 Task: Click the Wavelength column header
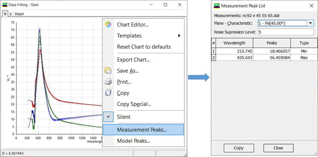(x=234, y=43)
